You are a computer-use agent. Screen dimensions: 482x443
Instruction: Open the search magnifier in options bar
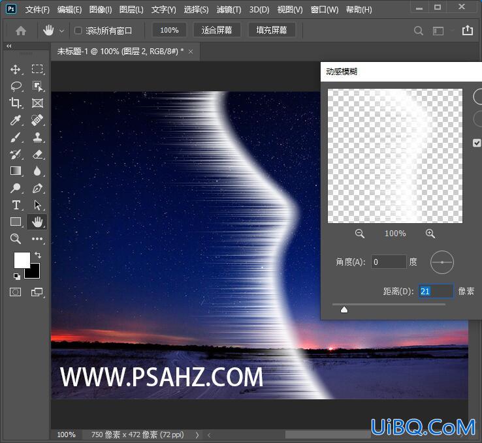(x=419, y=31)
